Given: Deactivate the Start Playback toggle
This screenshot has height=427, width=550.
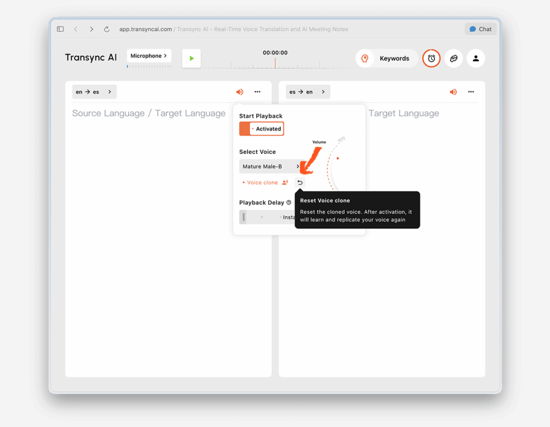Looking at the screenshot, I should pyautogui.click(x=261, y=129).
